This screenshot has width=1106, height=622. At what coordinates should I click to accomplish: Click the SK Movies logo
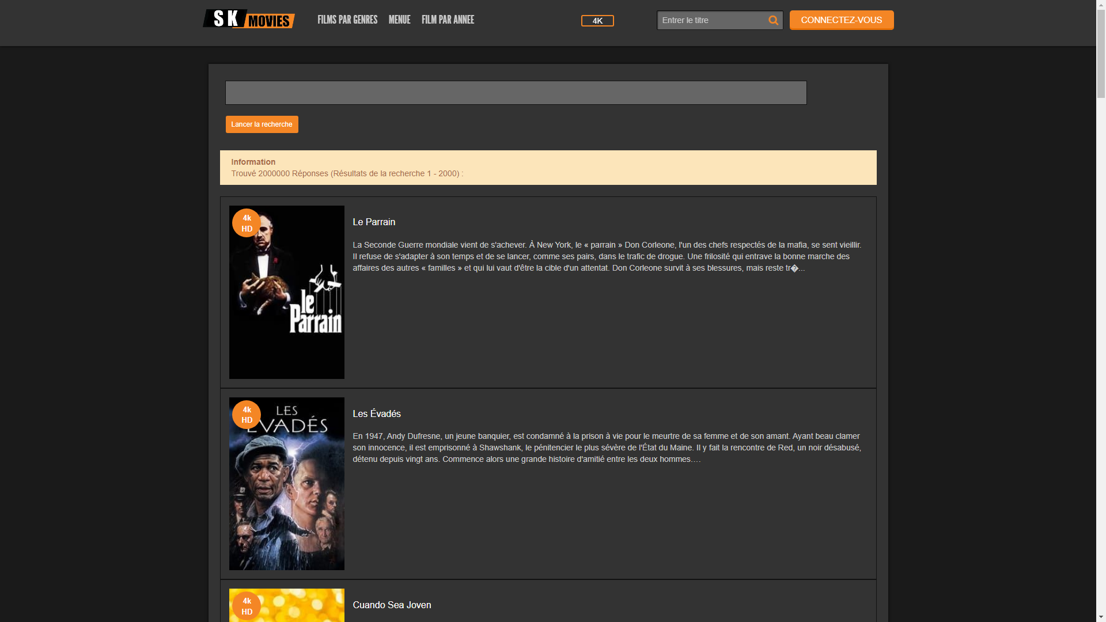249,19
